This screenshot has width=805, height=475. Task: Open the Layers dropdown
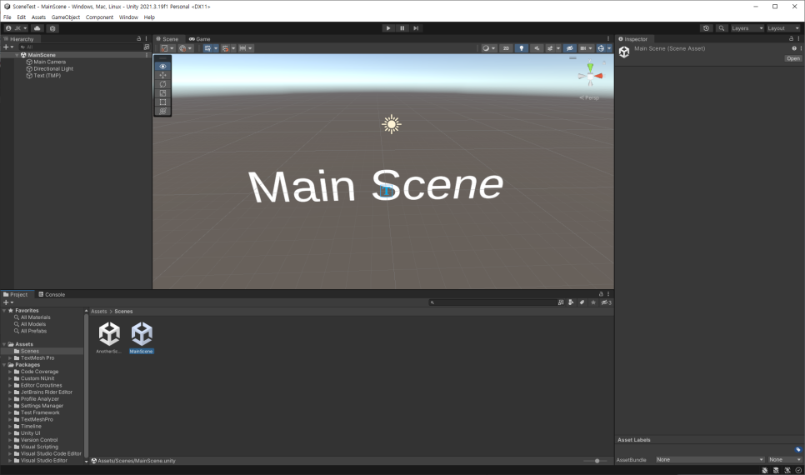coord(747,28)
